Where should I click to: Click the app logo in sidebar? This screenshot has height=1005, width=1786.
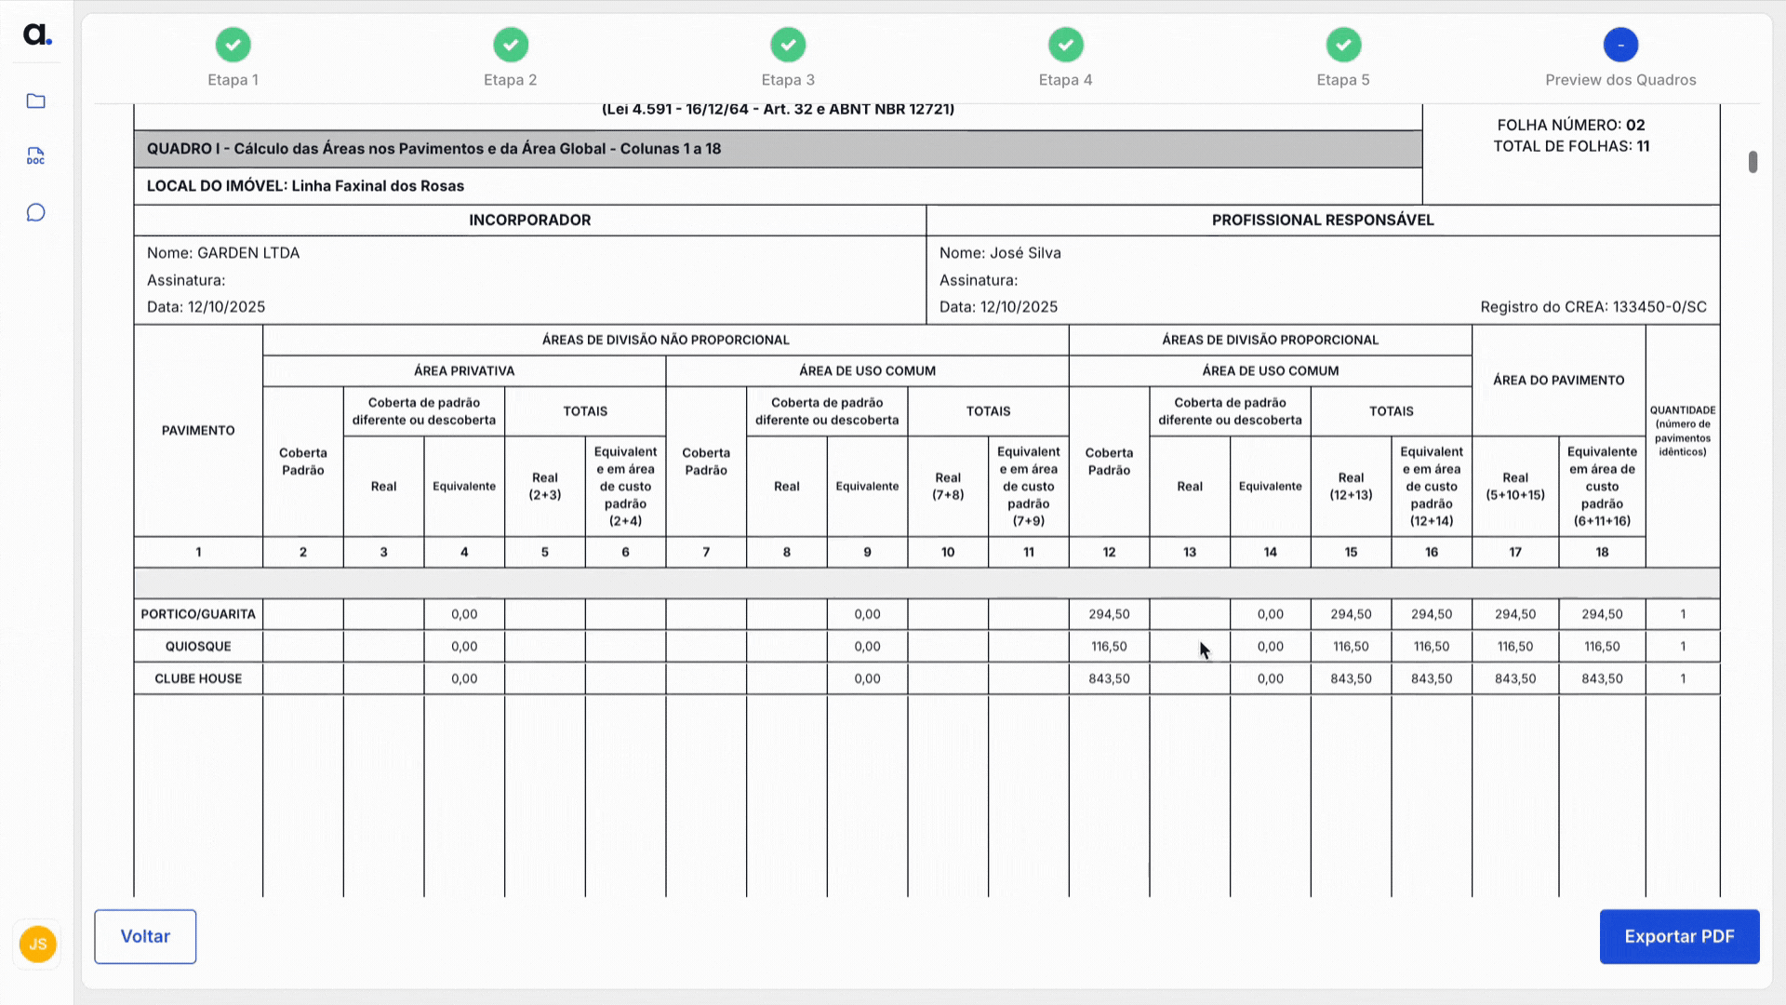coord(37,35)
